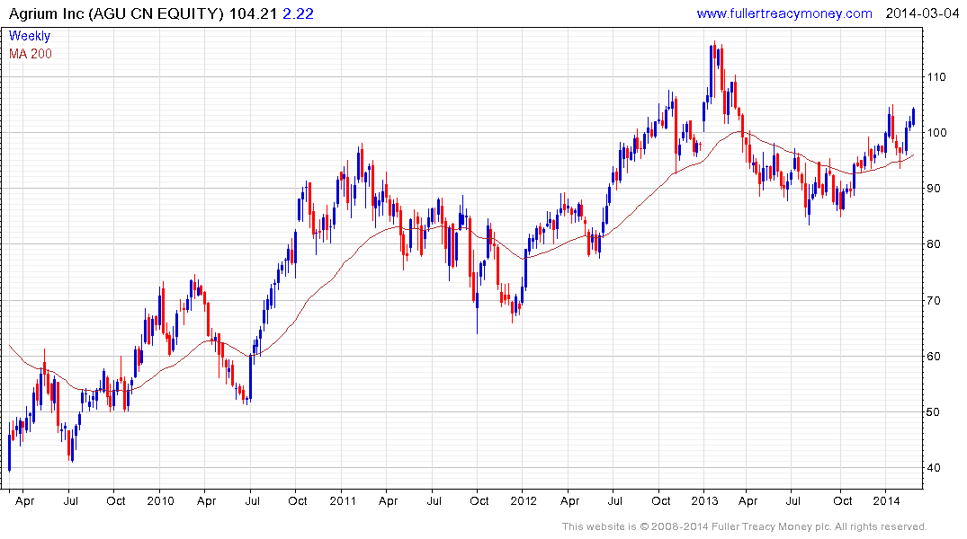The width and height of the screenshot is (967, 539).
Task: Click the 2014 year label on time axis
Action: coord(886,500)
